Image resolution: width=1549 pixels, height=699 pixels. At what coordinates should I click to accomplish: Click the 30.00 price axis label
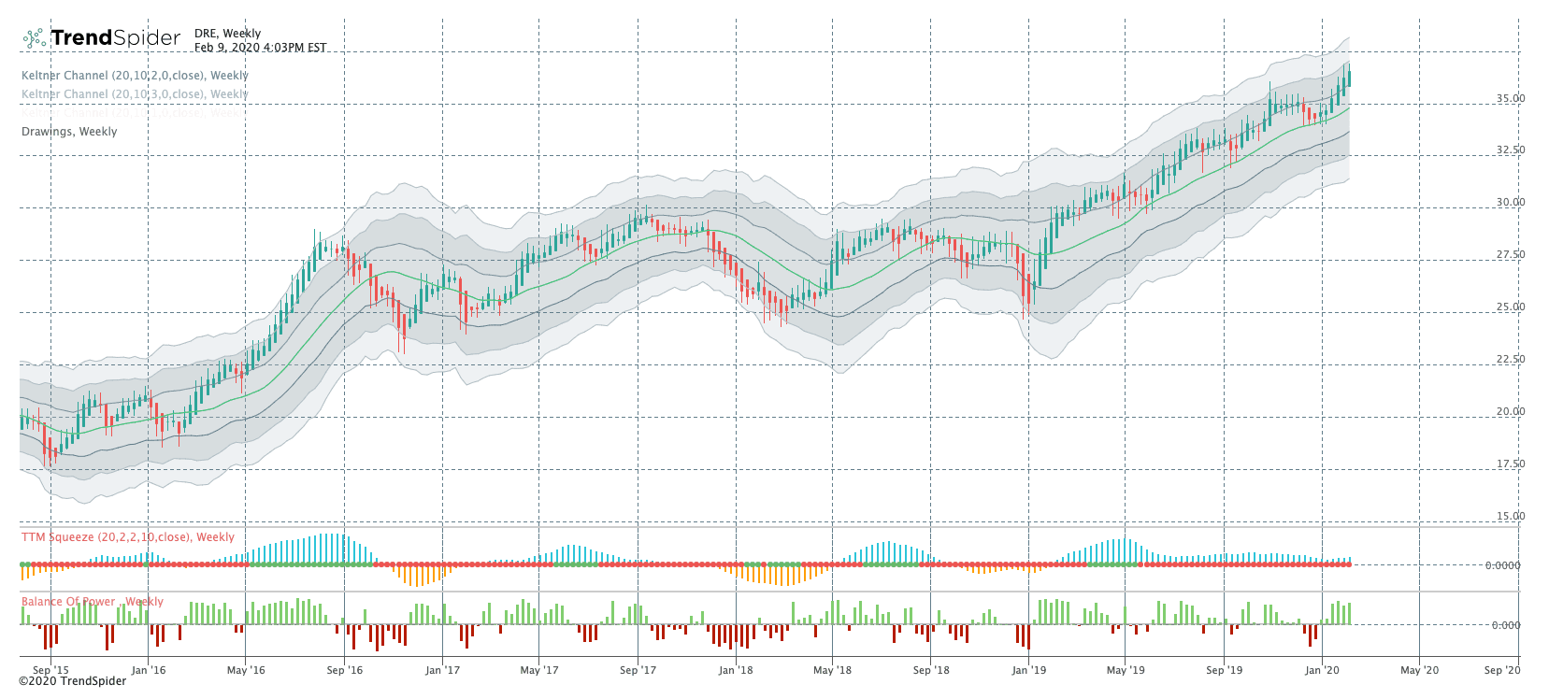point(1511,202)
